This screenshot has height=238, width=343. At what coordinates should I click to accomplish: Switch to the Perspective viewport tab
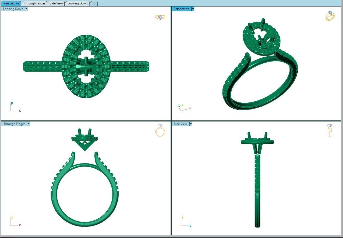point(11,3)
